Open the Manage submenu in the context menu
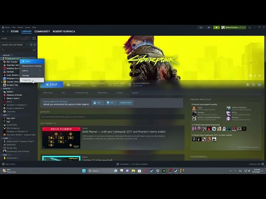This screenshot has height=199, width=266. click(26, 75)
